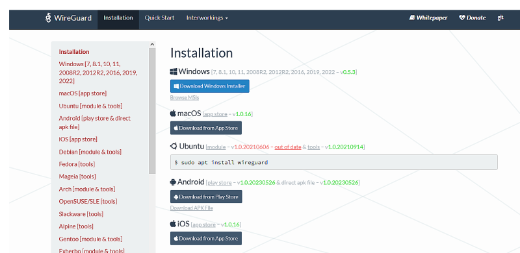Open Android play store version link

click(220, 182)
